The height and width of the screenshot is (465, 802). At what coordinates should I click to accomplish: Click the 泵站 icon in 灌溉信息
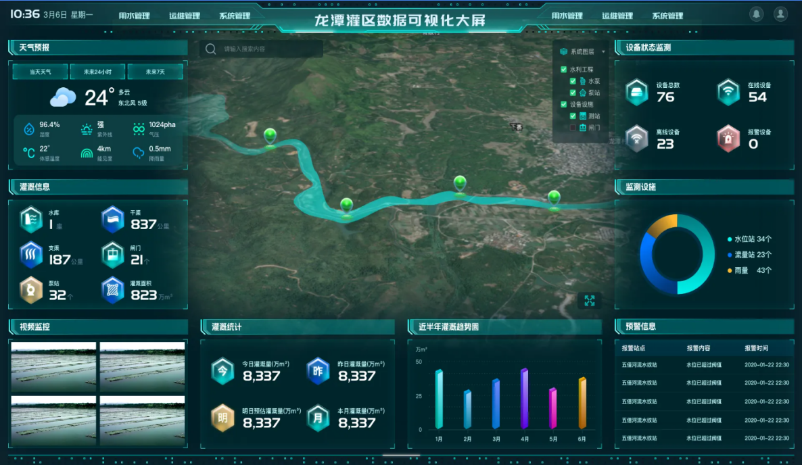(30, 290)
